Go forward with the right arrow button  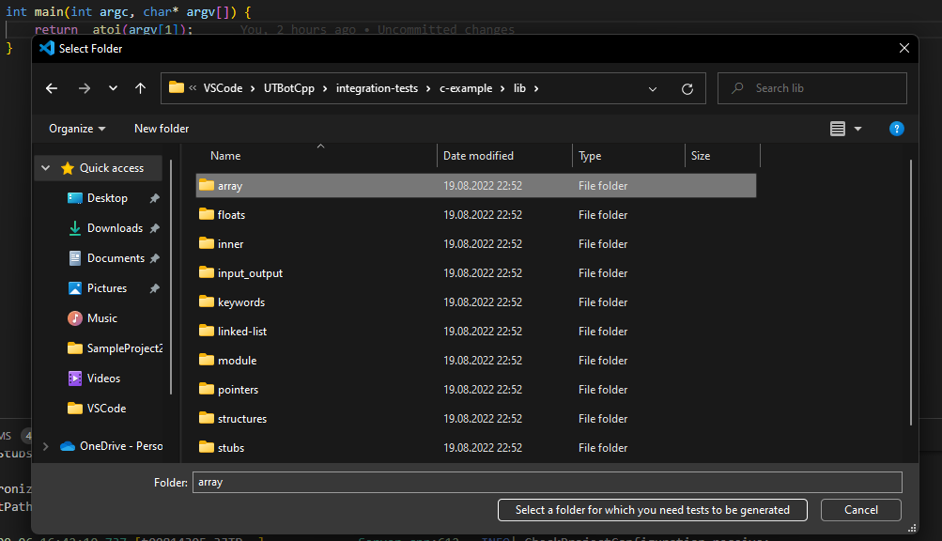[85, 88]
